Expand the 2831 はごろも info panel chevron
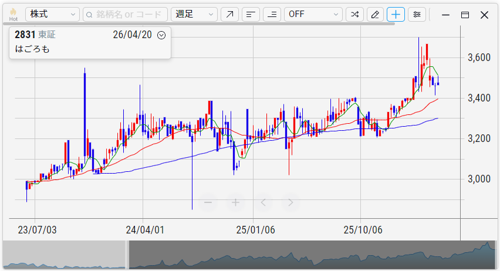Screen dimensions: 500x271 pyautogui.click(x=162, y=35)
